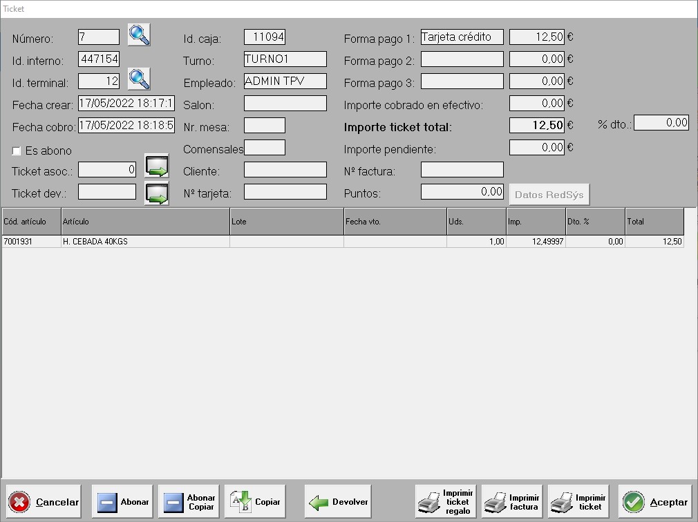This screenshot has height=522, width=698.
Task: Click the Cliente input field
Action: click(285, 170)
